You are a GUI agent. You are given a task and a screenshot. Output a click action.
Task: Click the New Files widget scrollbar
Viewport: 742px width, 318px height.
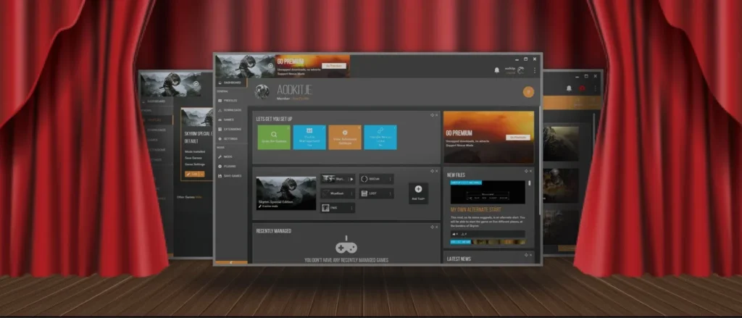point(530,183)
